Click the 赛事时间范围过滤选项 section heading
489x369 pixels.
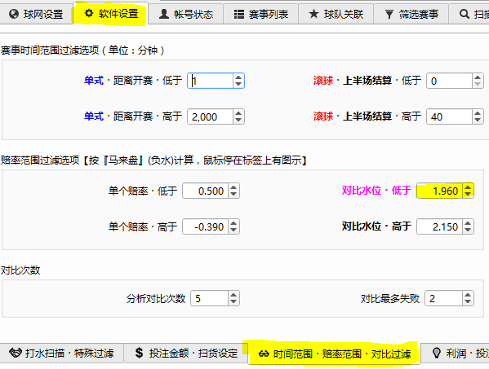coord(82,50)
